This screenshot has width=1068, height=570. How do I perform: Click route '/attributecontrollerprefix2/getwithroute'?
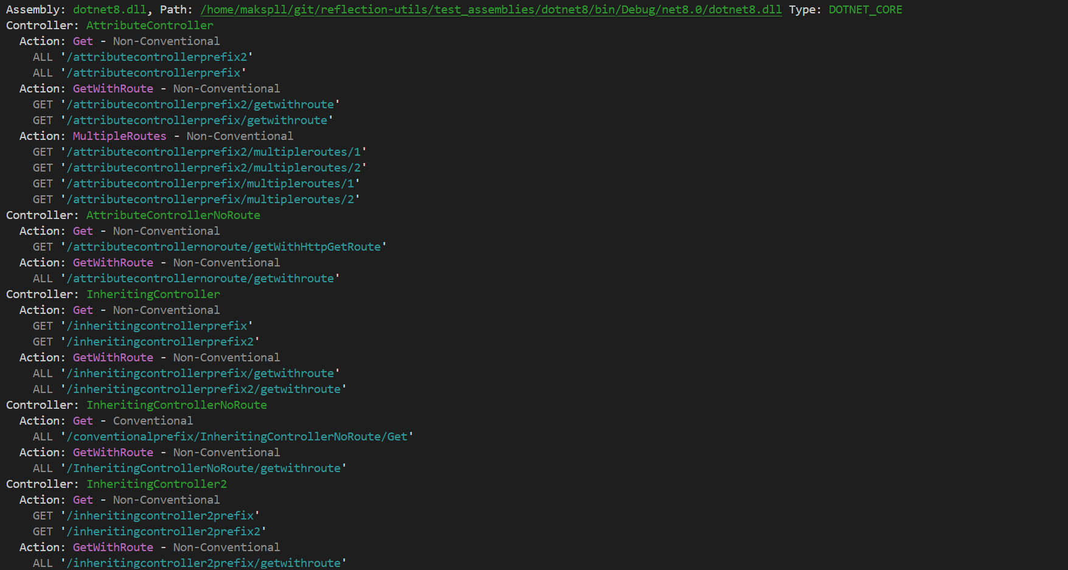tap(200, 105)
